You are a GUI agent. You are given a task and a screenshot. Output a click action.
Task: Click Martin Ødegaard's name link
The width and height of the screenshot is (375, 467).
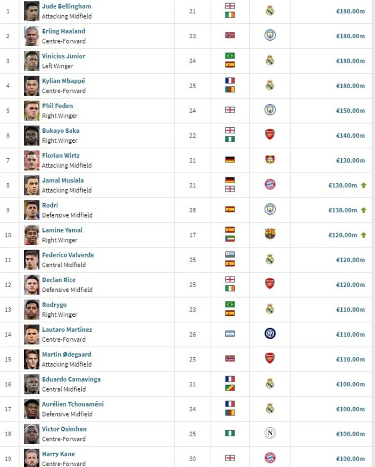point(67,355)
